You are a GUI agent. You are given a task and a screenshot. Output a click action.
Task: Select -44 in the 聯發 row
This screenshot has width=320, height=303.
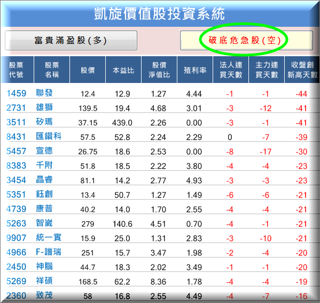301,94
